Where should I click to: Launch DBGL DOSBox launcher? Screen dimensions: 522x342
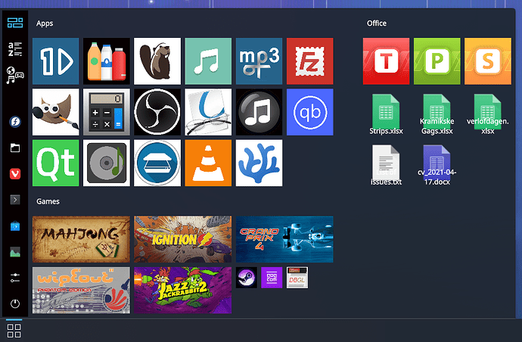click(x=297, y=278)
